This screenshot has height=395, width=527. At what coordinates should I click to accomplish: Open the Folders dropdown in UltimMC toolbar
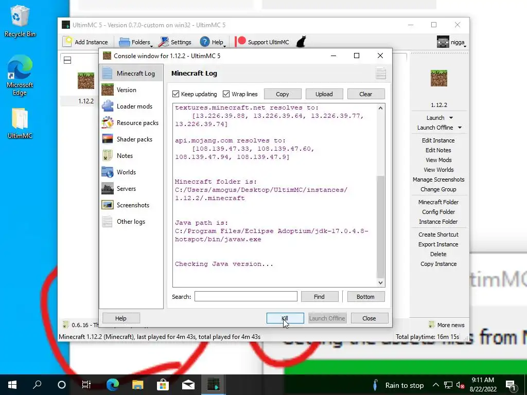(136, 42)
